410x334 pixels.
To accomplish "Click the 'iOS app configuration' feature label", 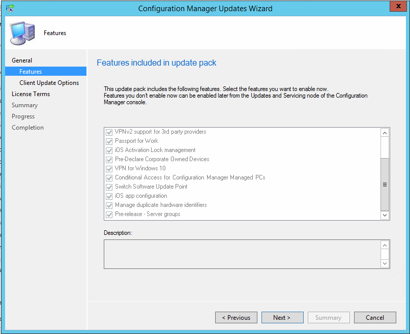I will coord(141,196).
